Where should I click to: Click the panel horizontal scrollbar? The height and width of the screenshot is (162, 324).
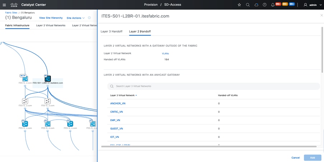pos(209,147)
